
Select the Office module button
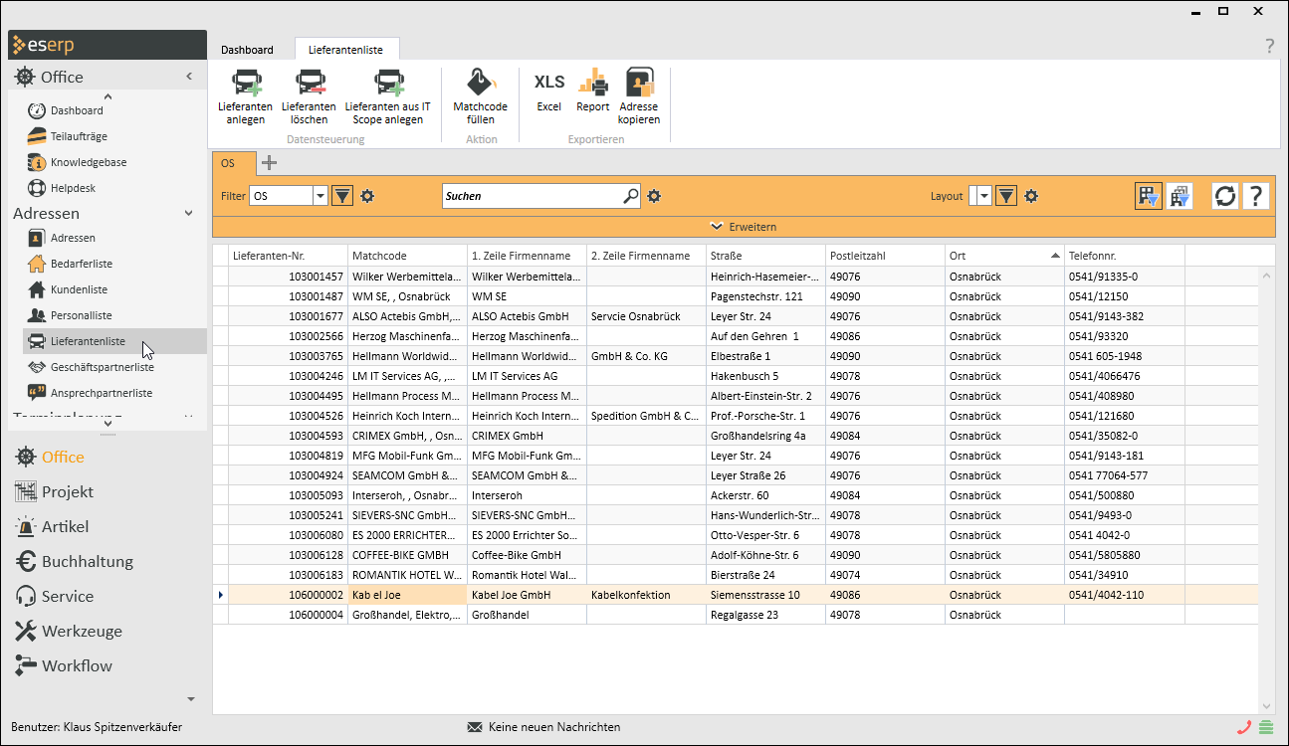click(x=63, y=457)
